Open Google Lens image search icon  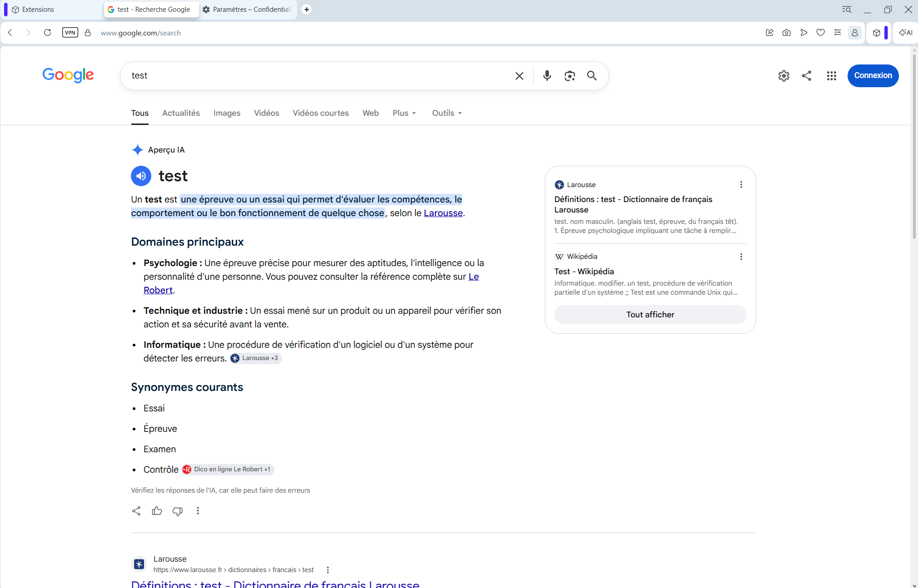pos(569,76)
